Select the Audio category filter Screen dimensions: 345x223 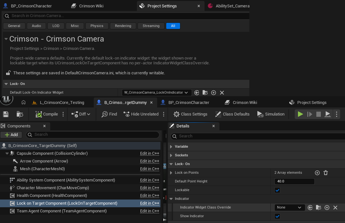[36, 26]
